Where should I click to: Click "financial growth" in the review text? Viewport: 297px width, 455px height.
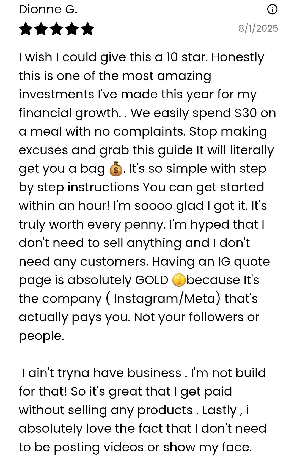tap(69, 113)
